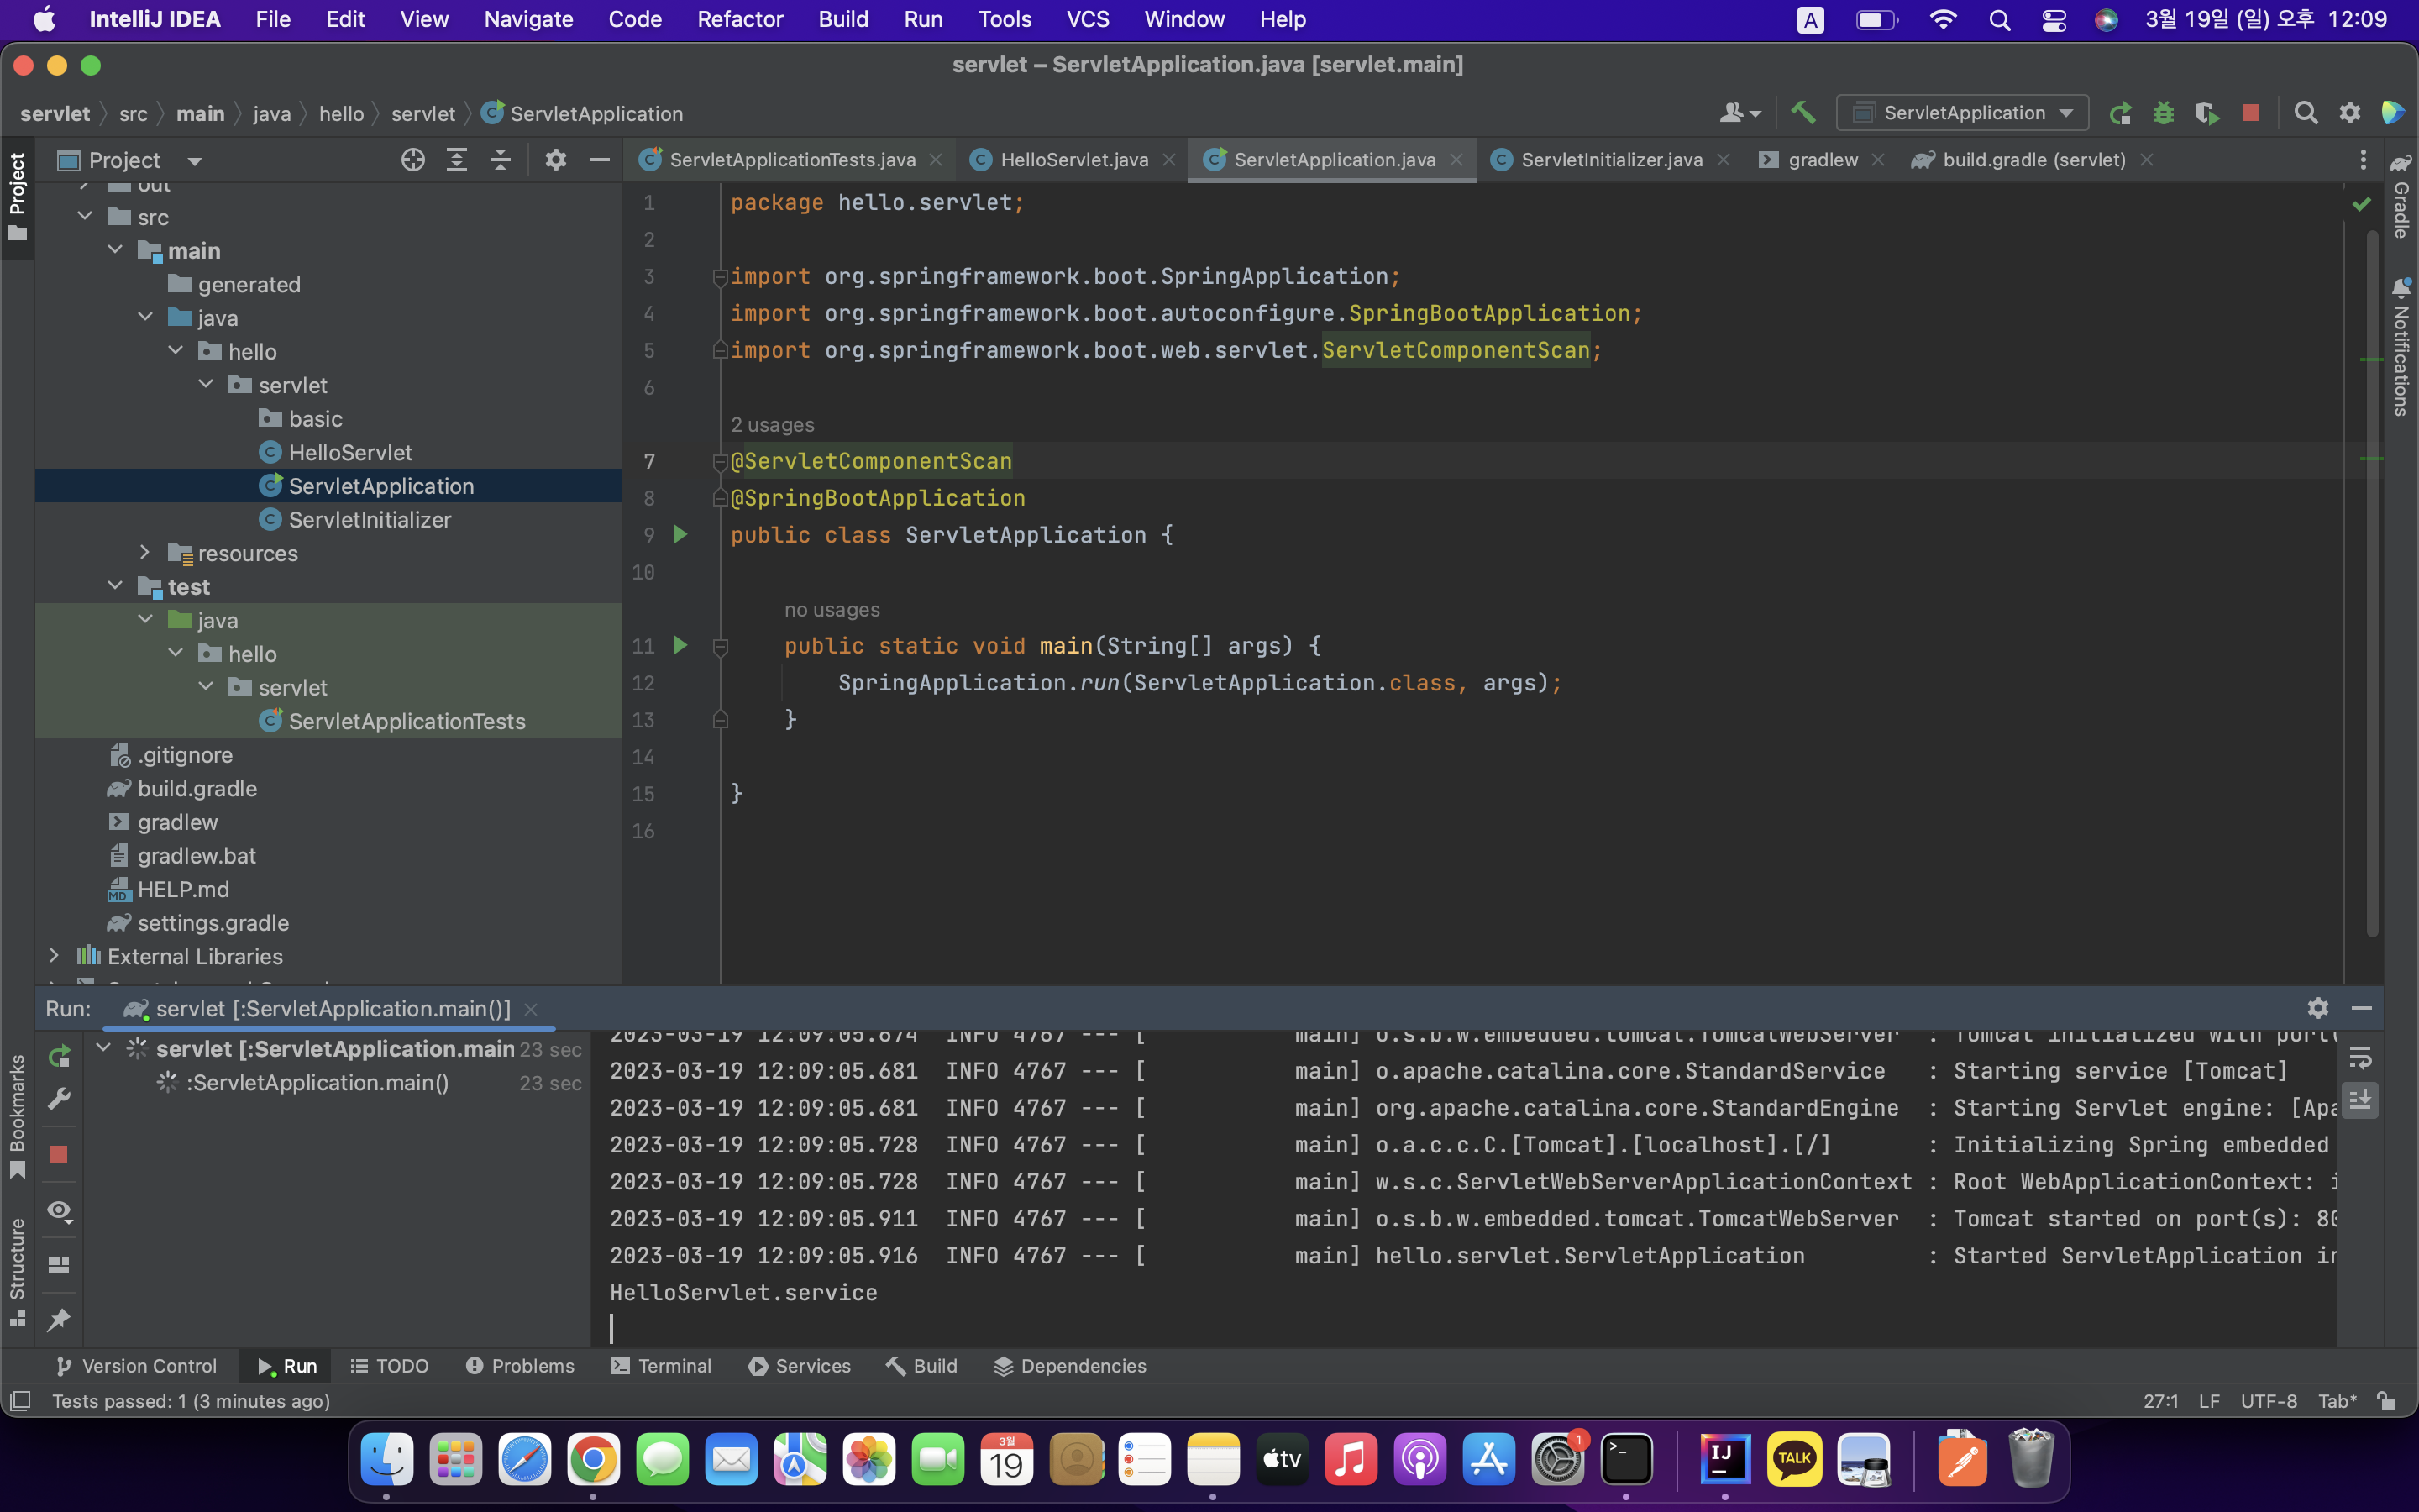2419x1512 pixels.
Task: Collapse the test folder
Action: point(115,586)
